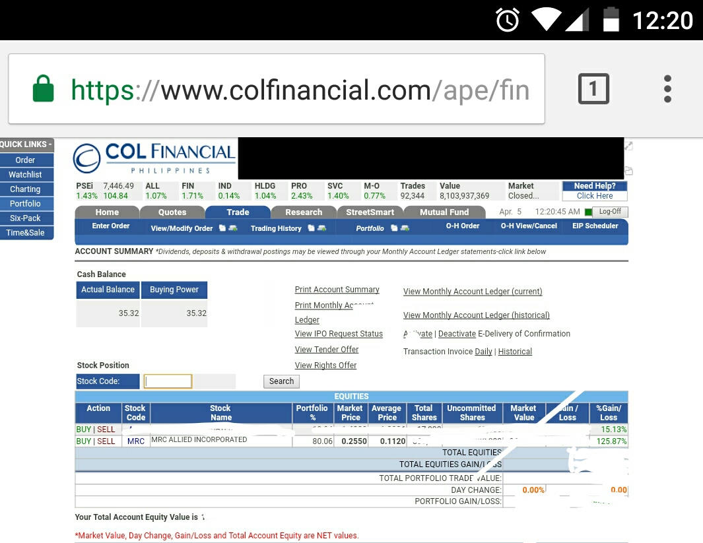Open Watchlist from quick links
703x543 pixels.
[x=26, y=174]
